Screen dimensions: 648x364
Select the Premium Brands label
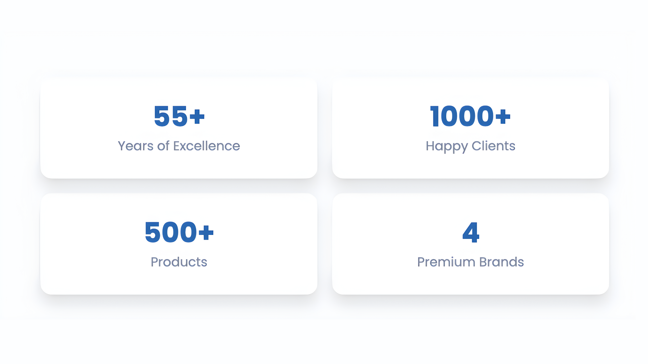pos(470,262)
